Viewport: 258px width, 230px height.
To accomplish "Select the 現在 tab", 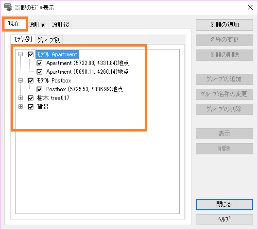I will pos(14,24).
